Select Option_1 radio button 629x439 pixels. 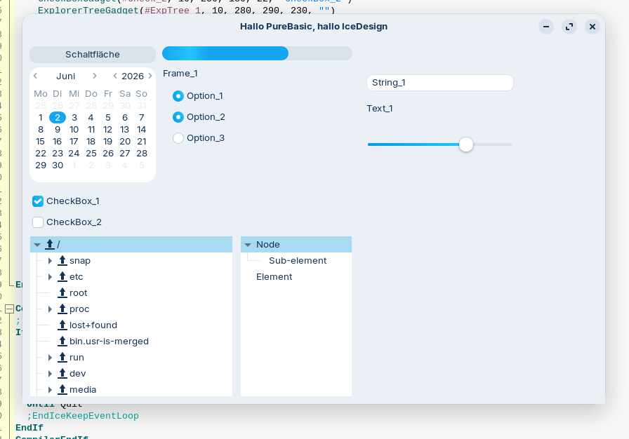click(178, 96)
